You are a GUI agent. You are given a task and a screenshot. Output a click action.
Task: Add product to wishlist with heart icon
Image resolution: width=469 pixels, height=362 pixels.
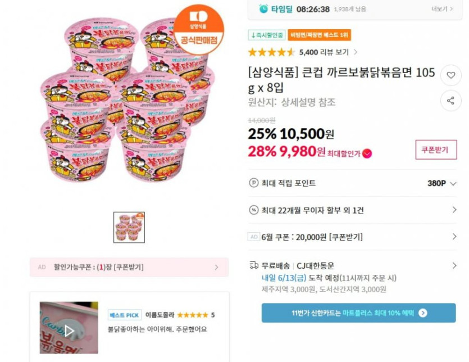click(450, 75)
